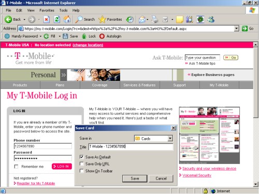Viewport: 259px width, 194px height.
Task: Open the Messenger people icon
Action: [x=211, y=20]
